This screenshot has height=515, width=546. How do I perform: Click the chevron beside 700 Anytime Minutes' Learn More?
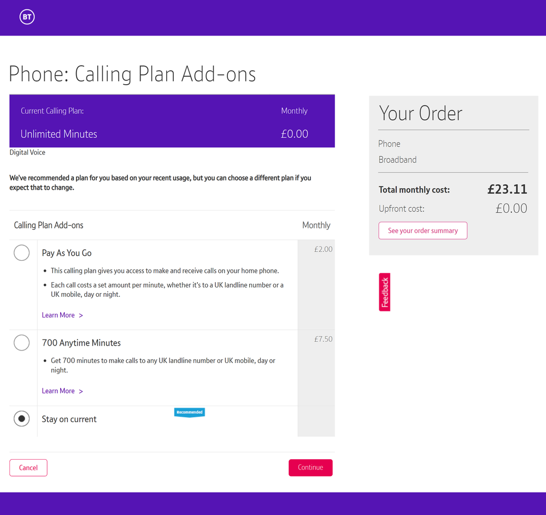[81, 391]
